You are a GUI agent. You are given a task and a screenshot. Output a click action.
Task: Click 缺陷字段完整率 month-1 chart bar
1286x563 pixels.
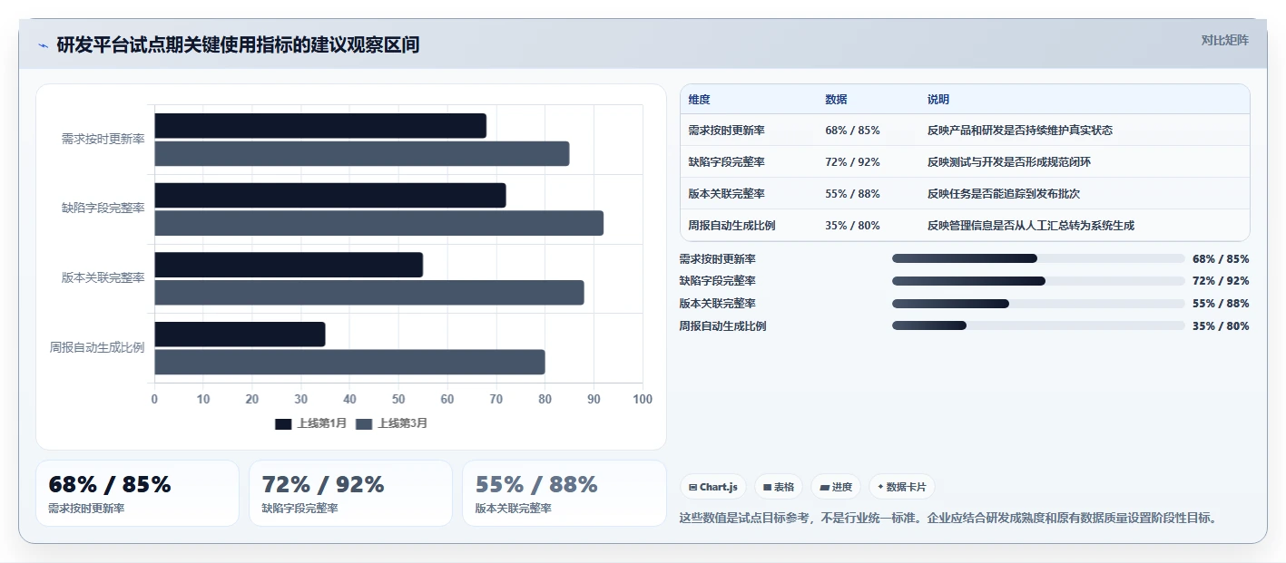click(330, 195)
